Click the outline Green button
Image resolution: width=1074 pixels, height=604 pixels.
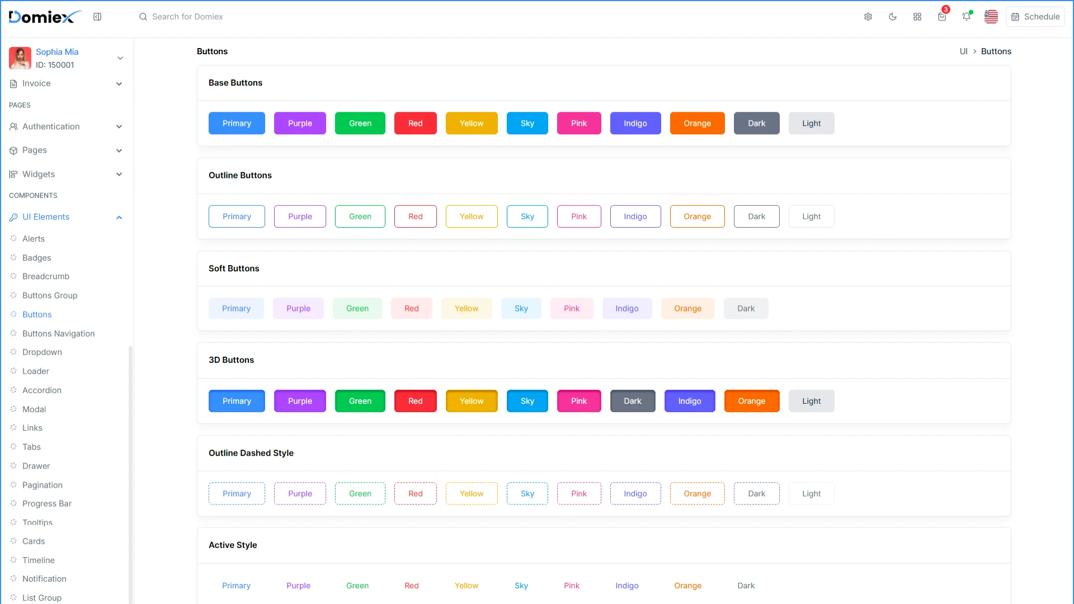360,216
